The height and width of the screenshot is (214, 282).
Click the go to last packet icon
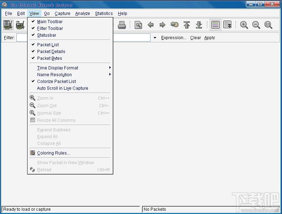[x=199, y=25]
